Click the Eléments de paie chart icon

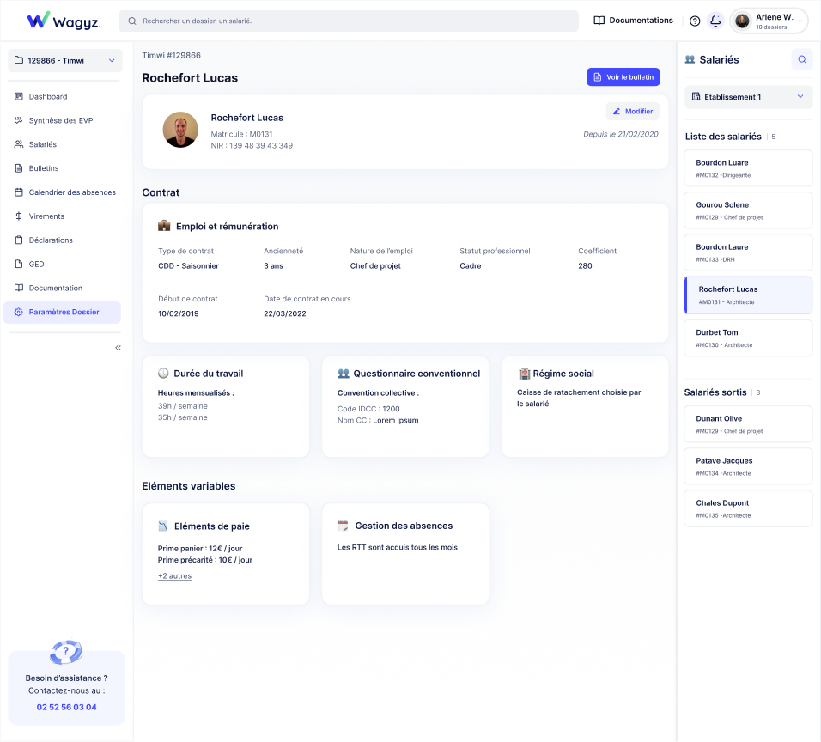(163, 526)
